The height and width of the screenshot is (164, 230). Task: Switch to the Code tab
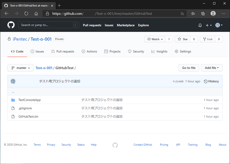[x=17, y=51]
